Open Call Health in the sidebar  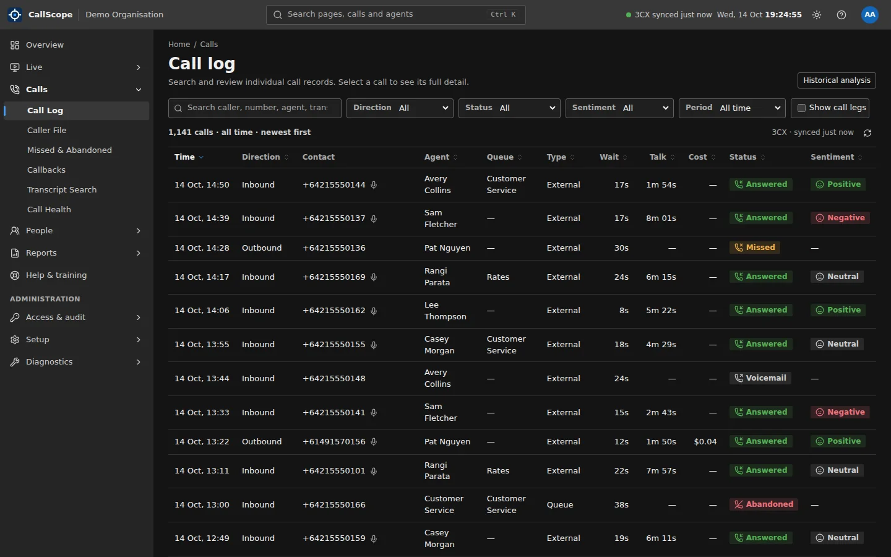coord(77,210)
